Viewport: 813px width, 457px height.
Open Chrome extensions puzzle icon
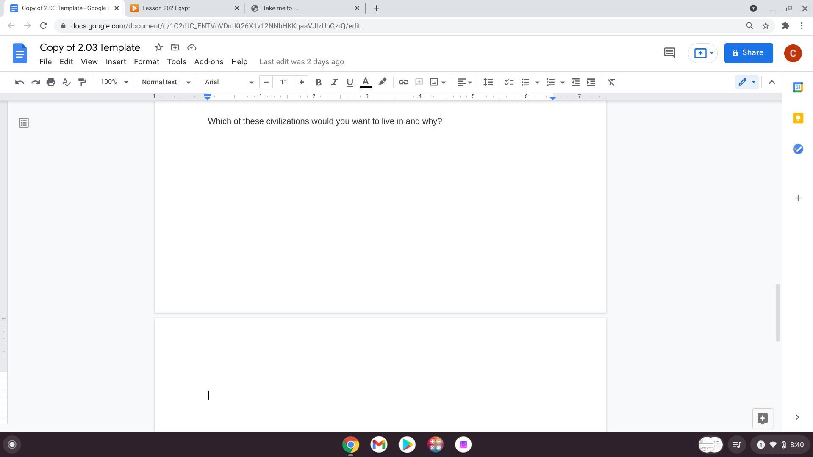click(785, 26)
